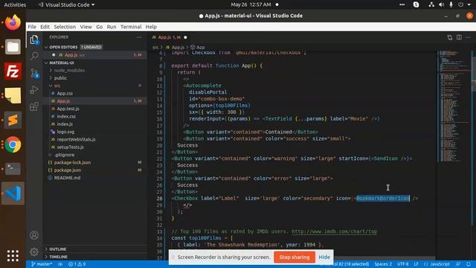
Task: Open Activities overview
Action: click(x=15, y=4)
